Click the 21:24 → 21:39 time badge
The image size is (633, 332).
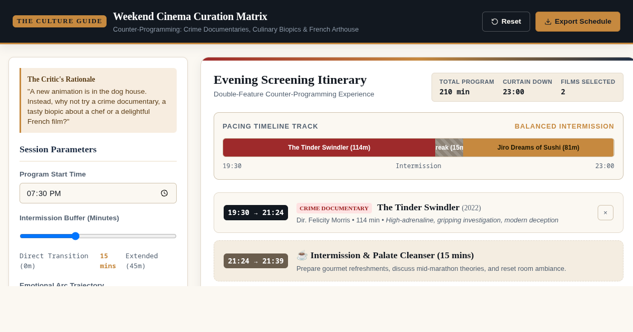pos(256,261)
